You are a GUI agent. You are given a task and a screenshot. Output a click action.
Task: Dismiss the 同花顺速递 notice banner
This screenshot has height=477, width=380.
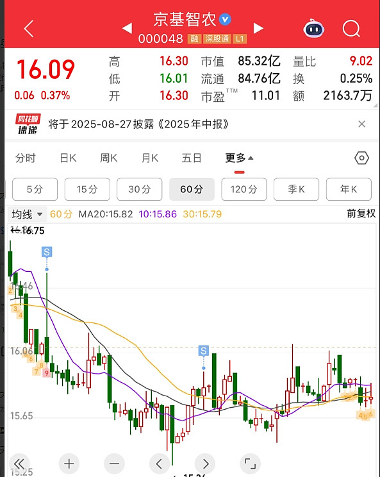coord(362,124)
